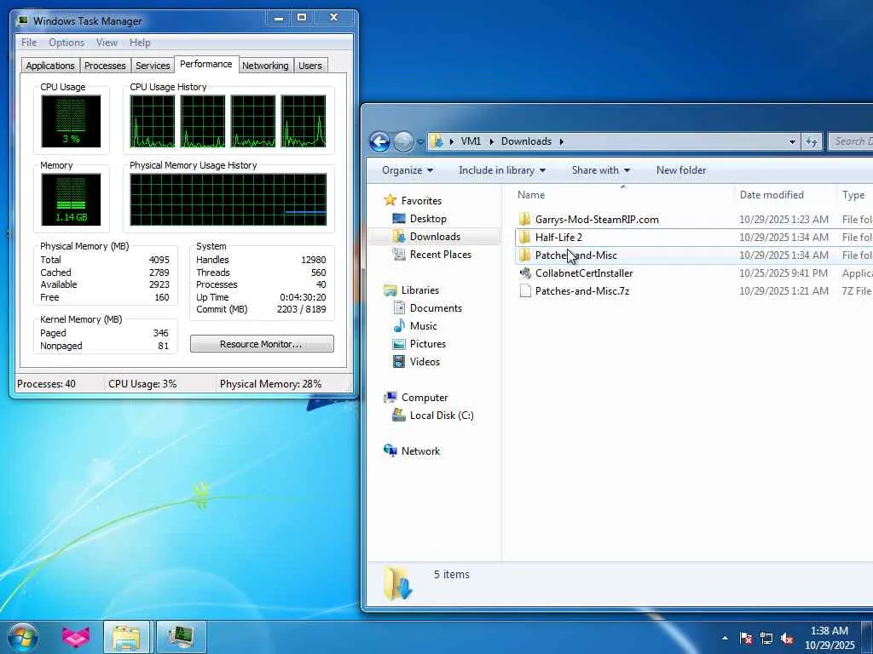Screen dimensions: 873x654
Task: Open pink cat-face app on taskbar
Action: tap(75, 637)
